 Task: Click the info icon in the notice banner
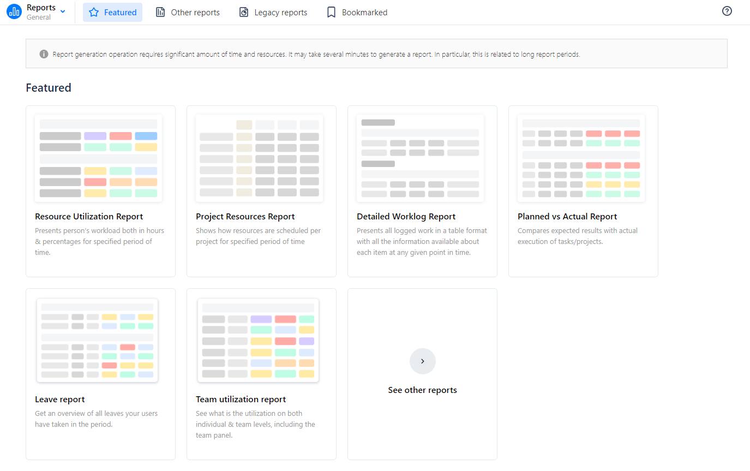coord(43,53)
